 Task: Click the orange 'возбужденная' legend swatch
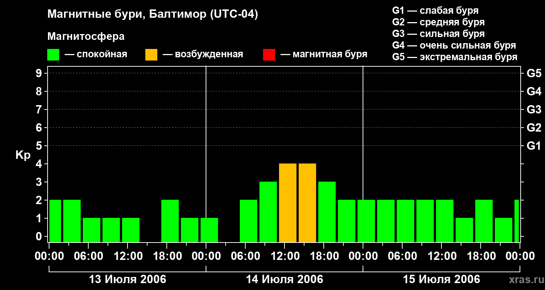(152, 55)
